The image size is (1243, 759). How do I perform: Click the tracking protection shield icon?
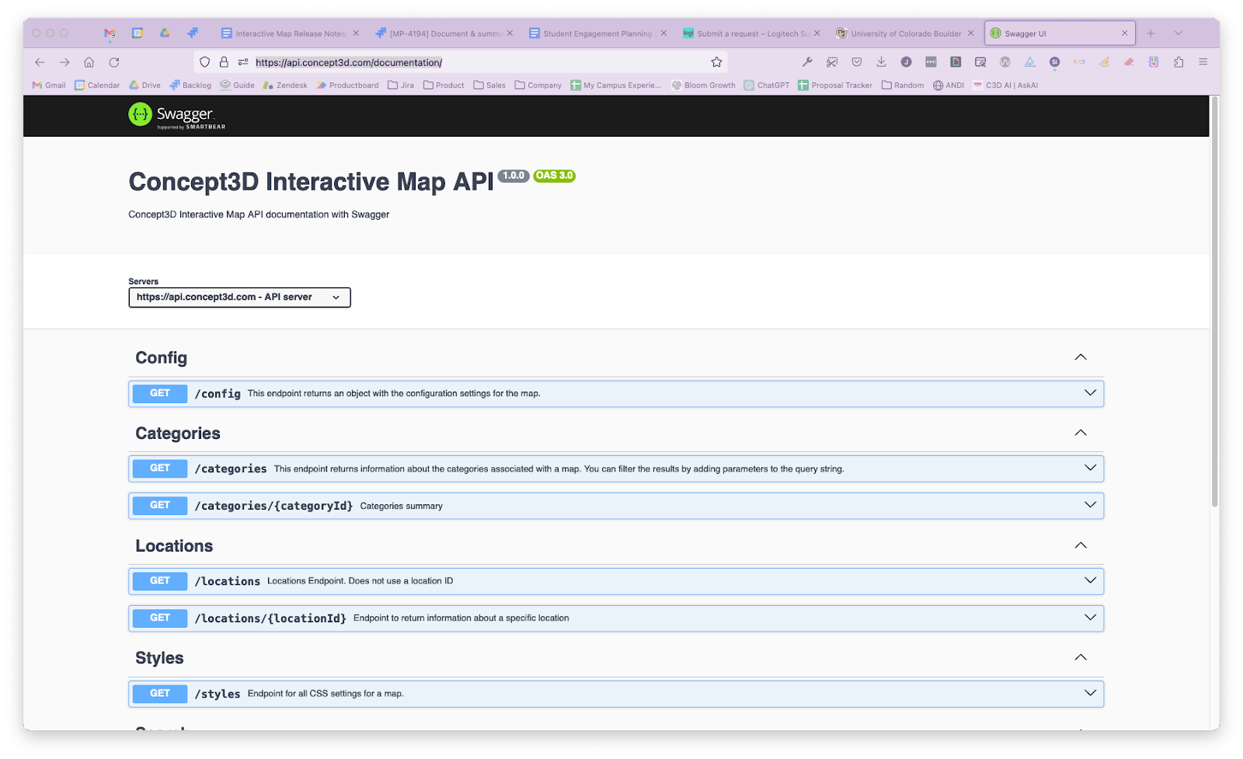pos(205,62)
